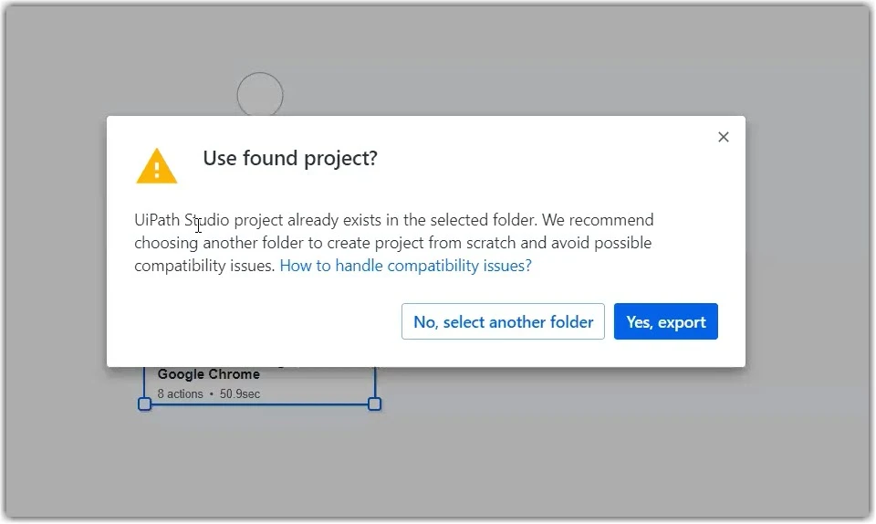Close the dialog with the X icon
876x524 pixels.
pyautogui.click(x=724, y=137)
